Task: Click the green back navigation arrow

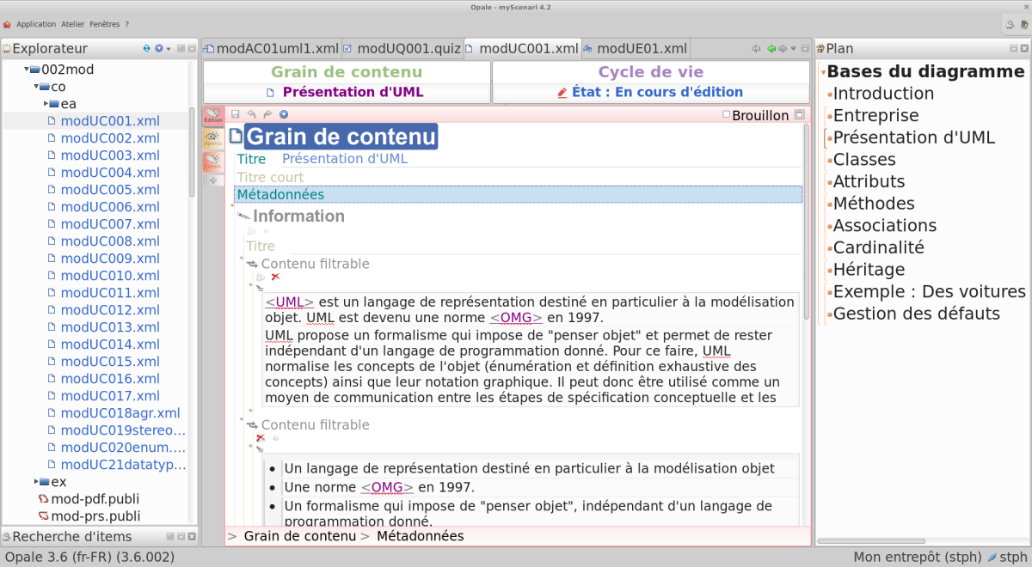Action: pyautogui.click(x=771, y=49)
